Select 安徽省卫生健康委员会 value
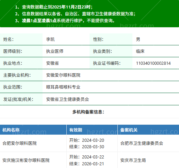 (x=67, y=99)
